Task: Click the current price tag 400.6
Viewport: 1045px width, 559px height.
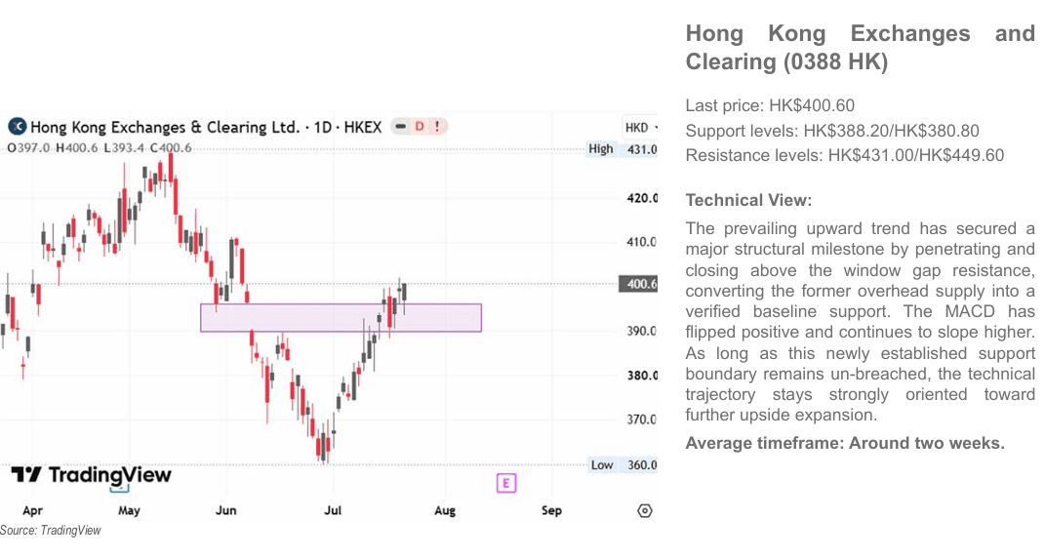Action: click(638, 284)
